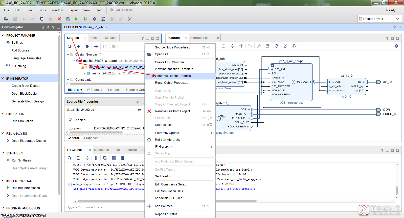Open the File menu
This screenshot has width=404, height=218.
coord(7,10)
